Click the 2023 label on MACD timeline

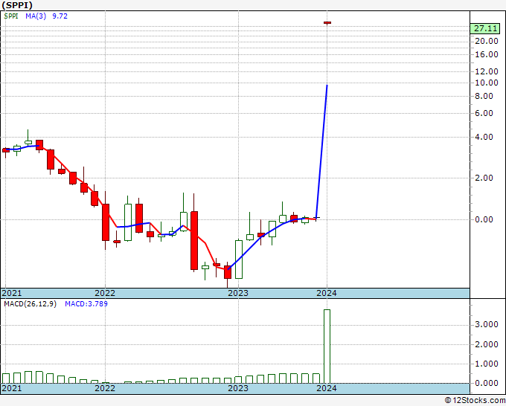(x=238, y=388)
